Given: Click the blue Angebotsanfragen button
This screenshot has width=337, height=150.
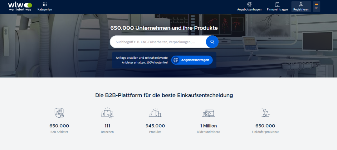Looking at the screenshot, I should tap(192, 60).
